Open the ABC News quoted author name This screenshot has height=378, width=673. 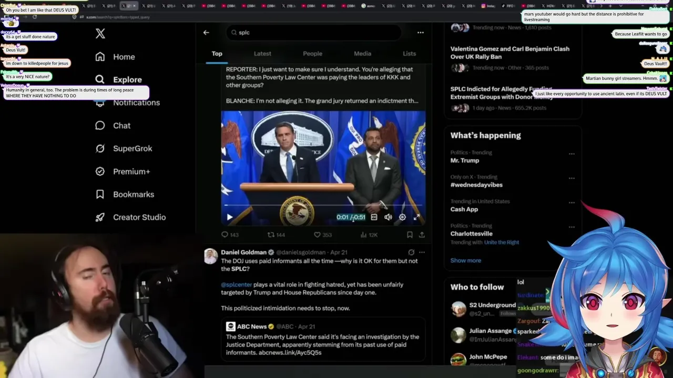(251, 327)
